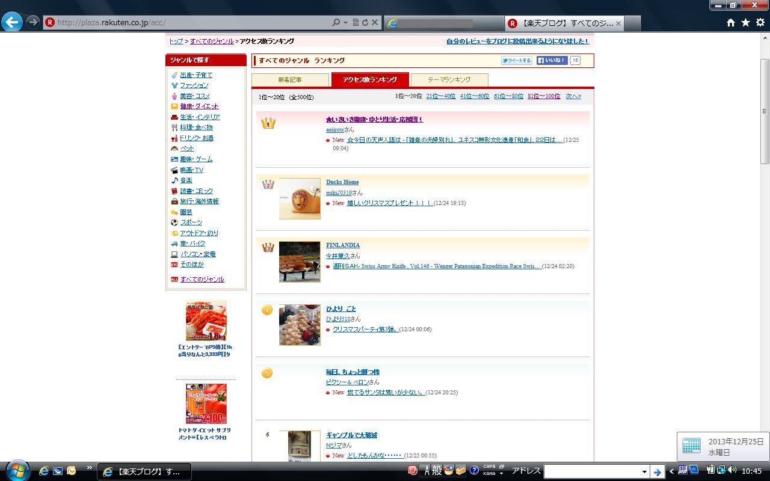
Task: Open the 料理・食べ物 genre link
Action: coord(196,127)
